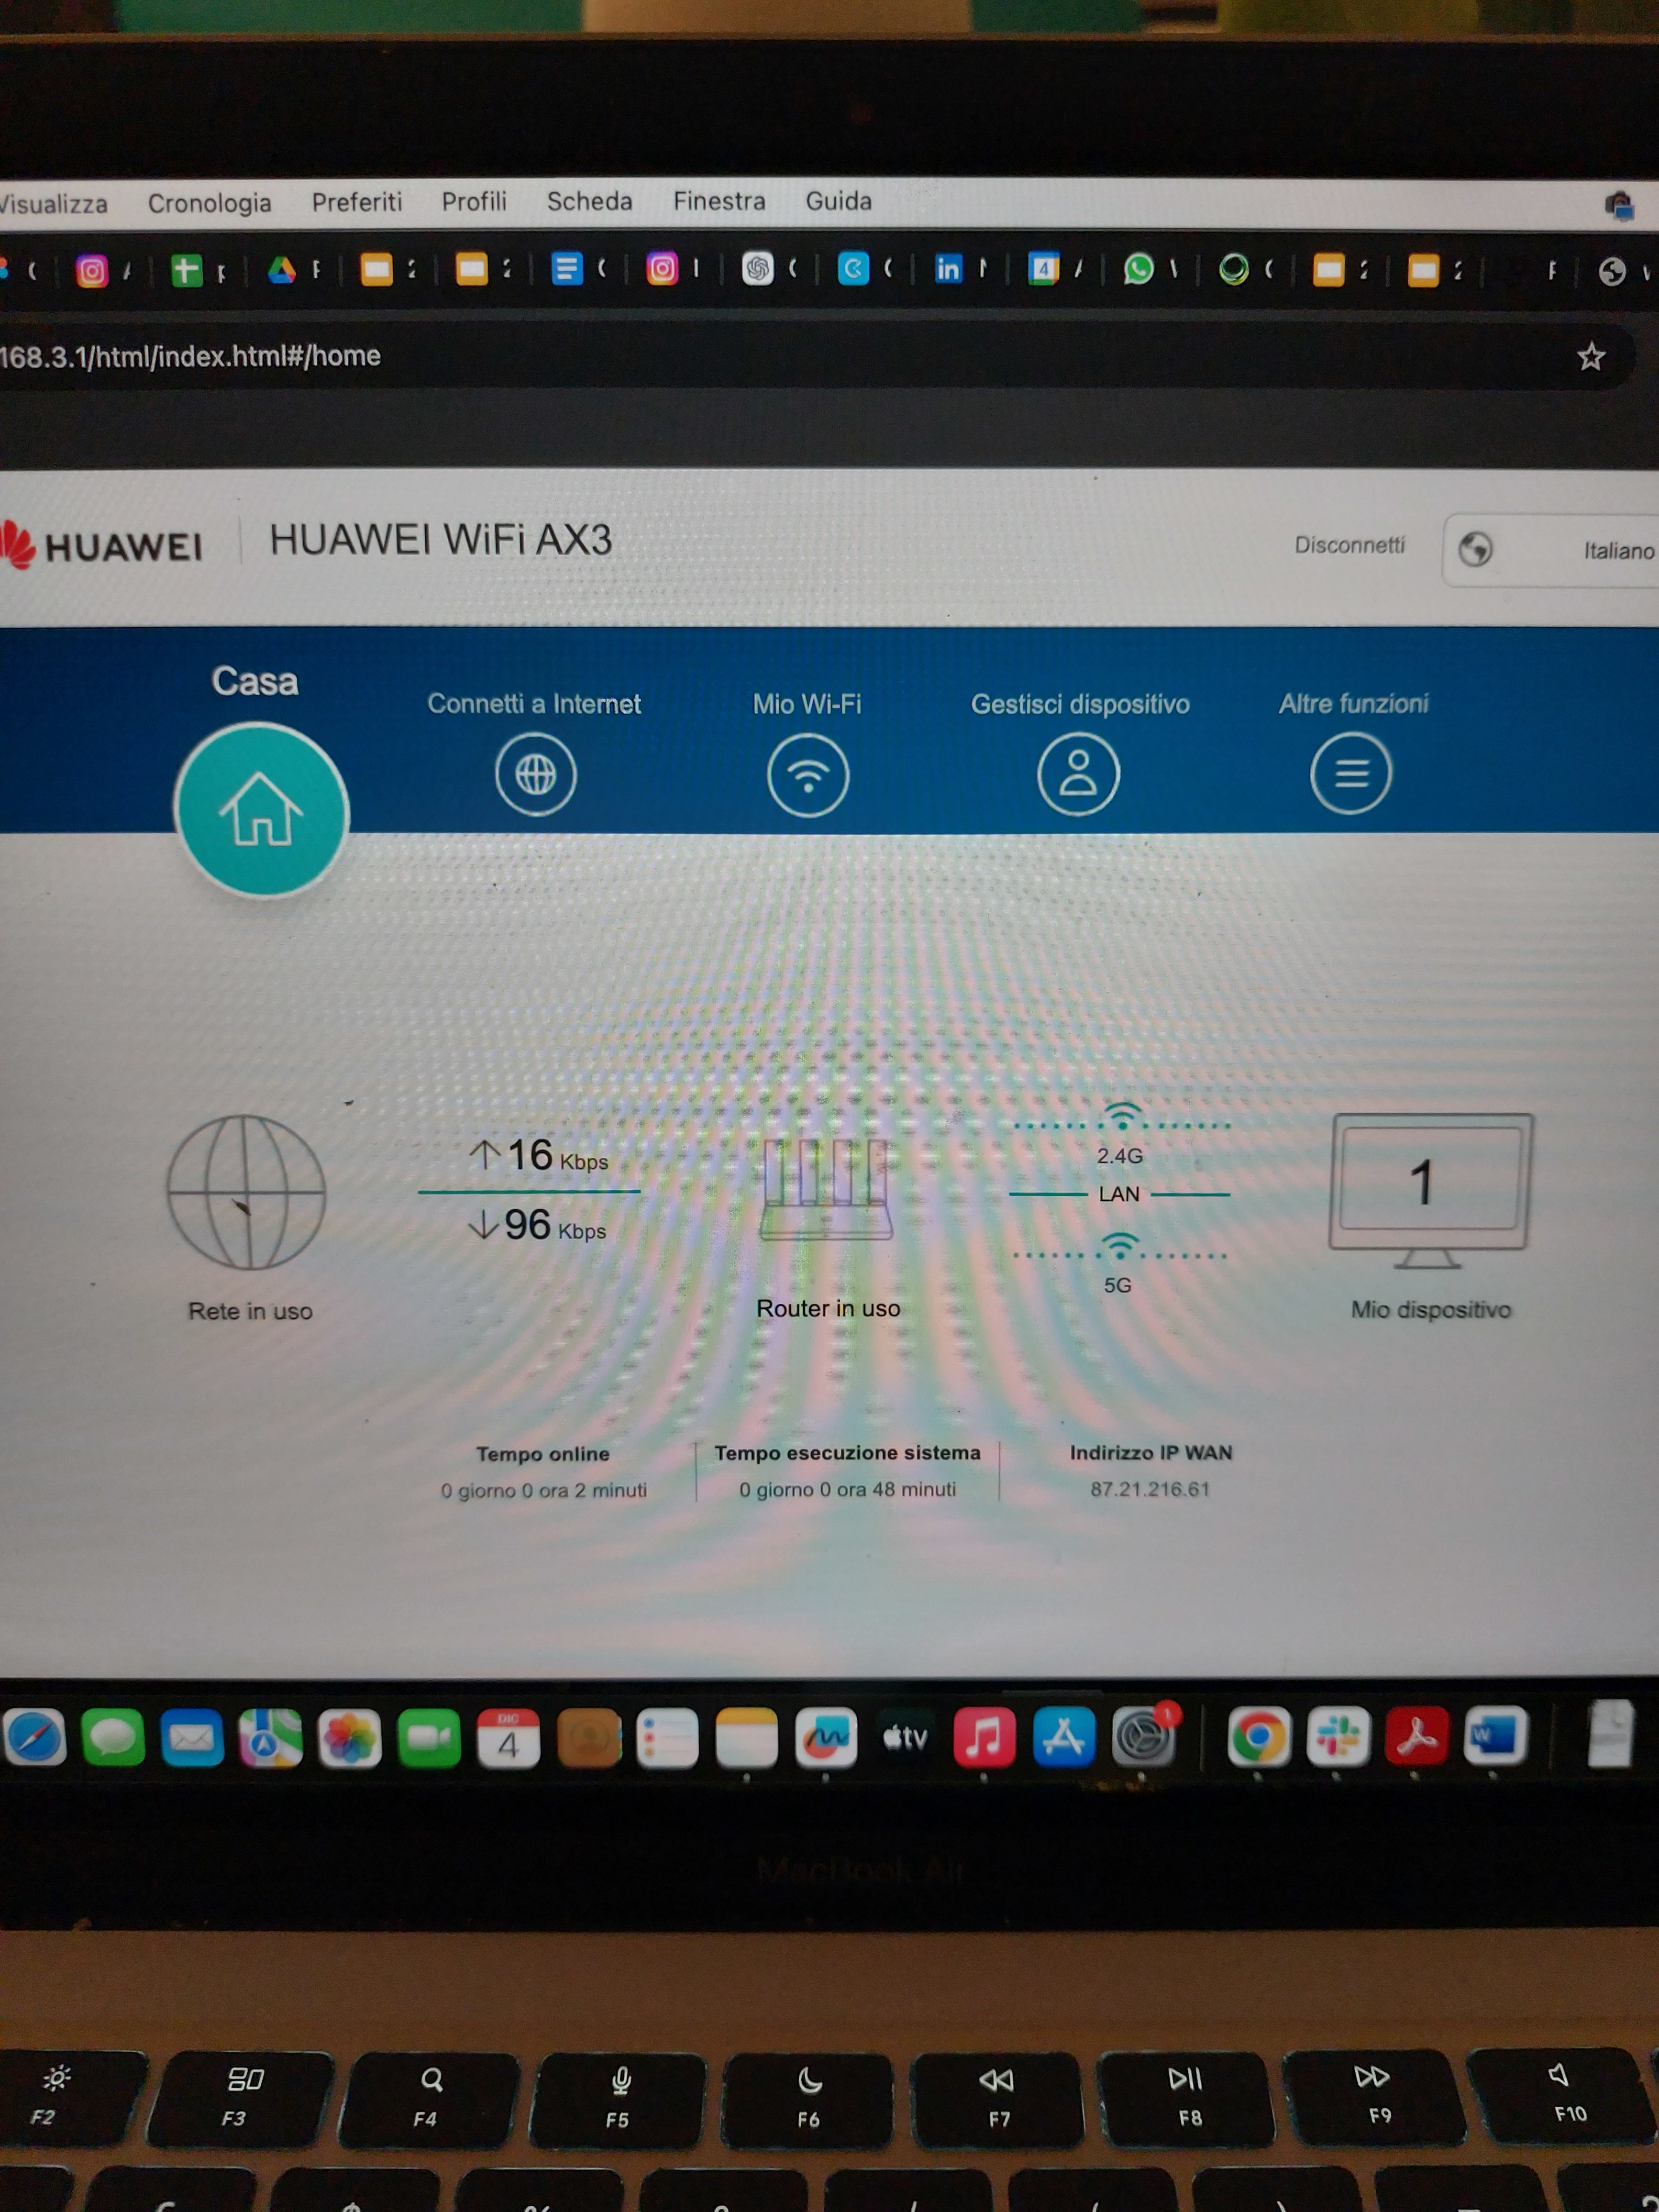Open System Settings from the Dock
This screenshot has height=2212, width=1659.
coord(1143,1738)
